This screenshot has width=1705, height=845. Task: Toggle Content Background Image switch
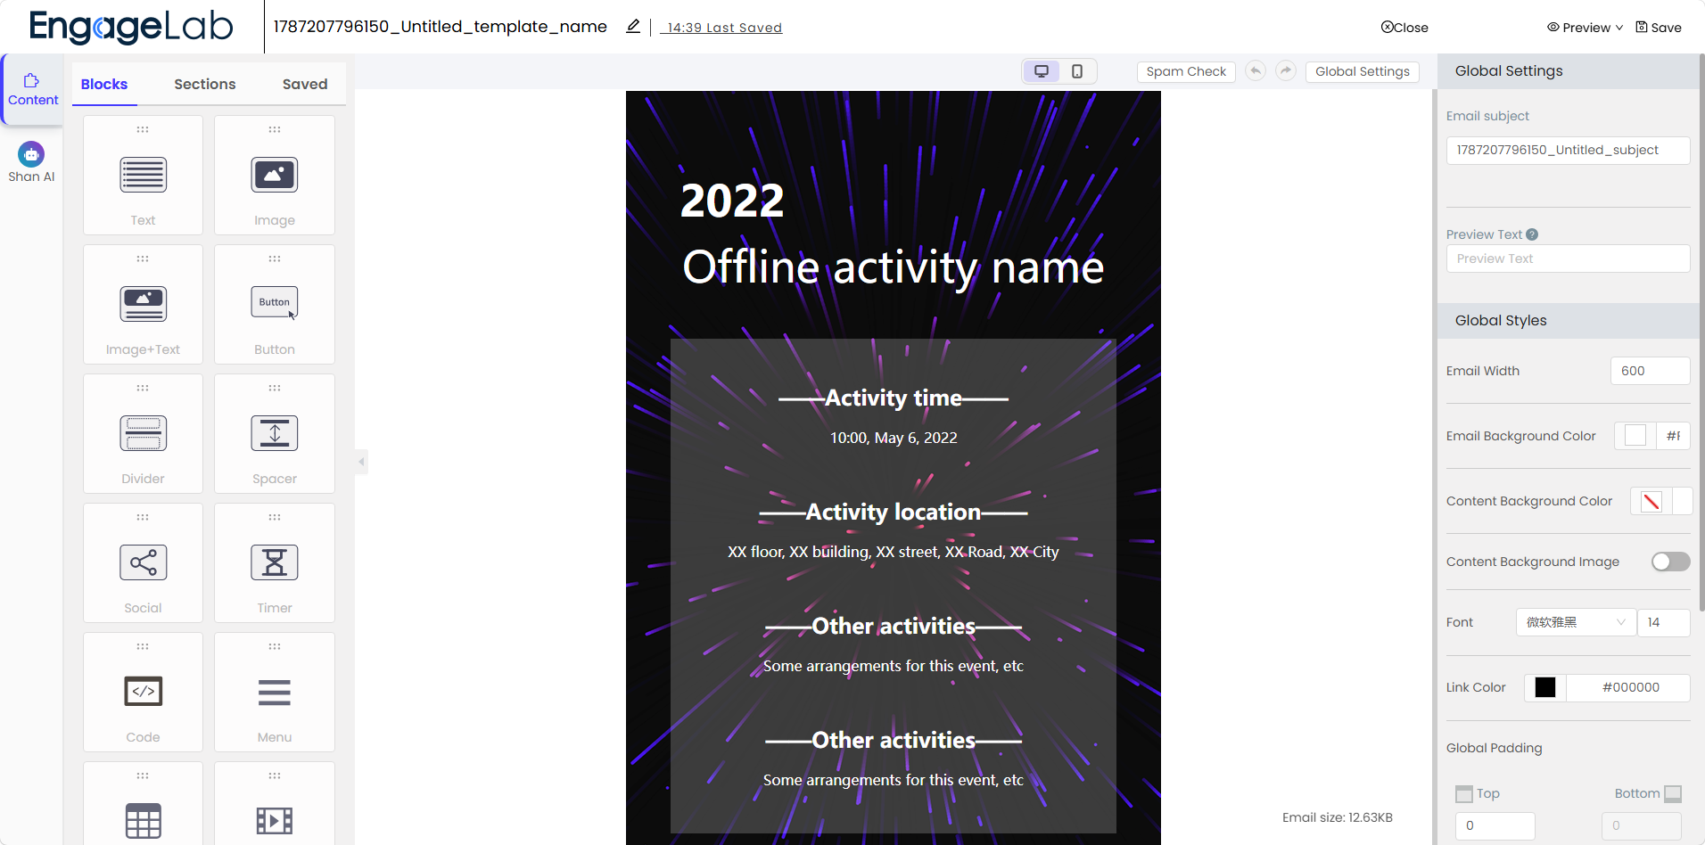pos(1670,562)
